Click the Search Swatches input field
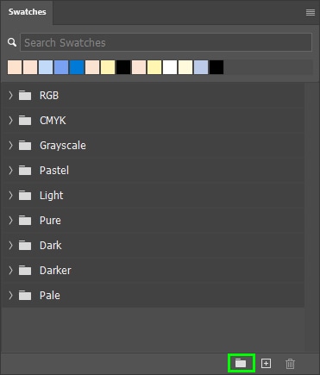Image resolution: width=320 pixels, height=375 pixels. pos(166,42)
